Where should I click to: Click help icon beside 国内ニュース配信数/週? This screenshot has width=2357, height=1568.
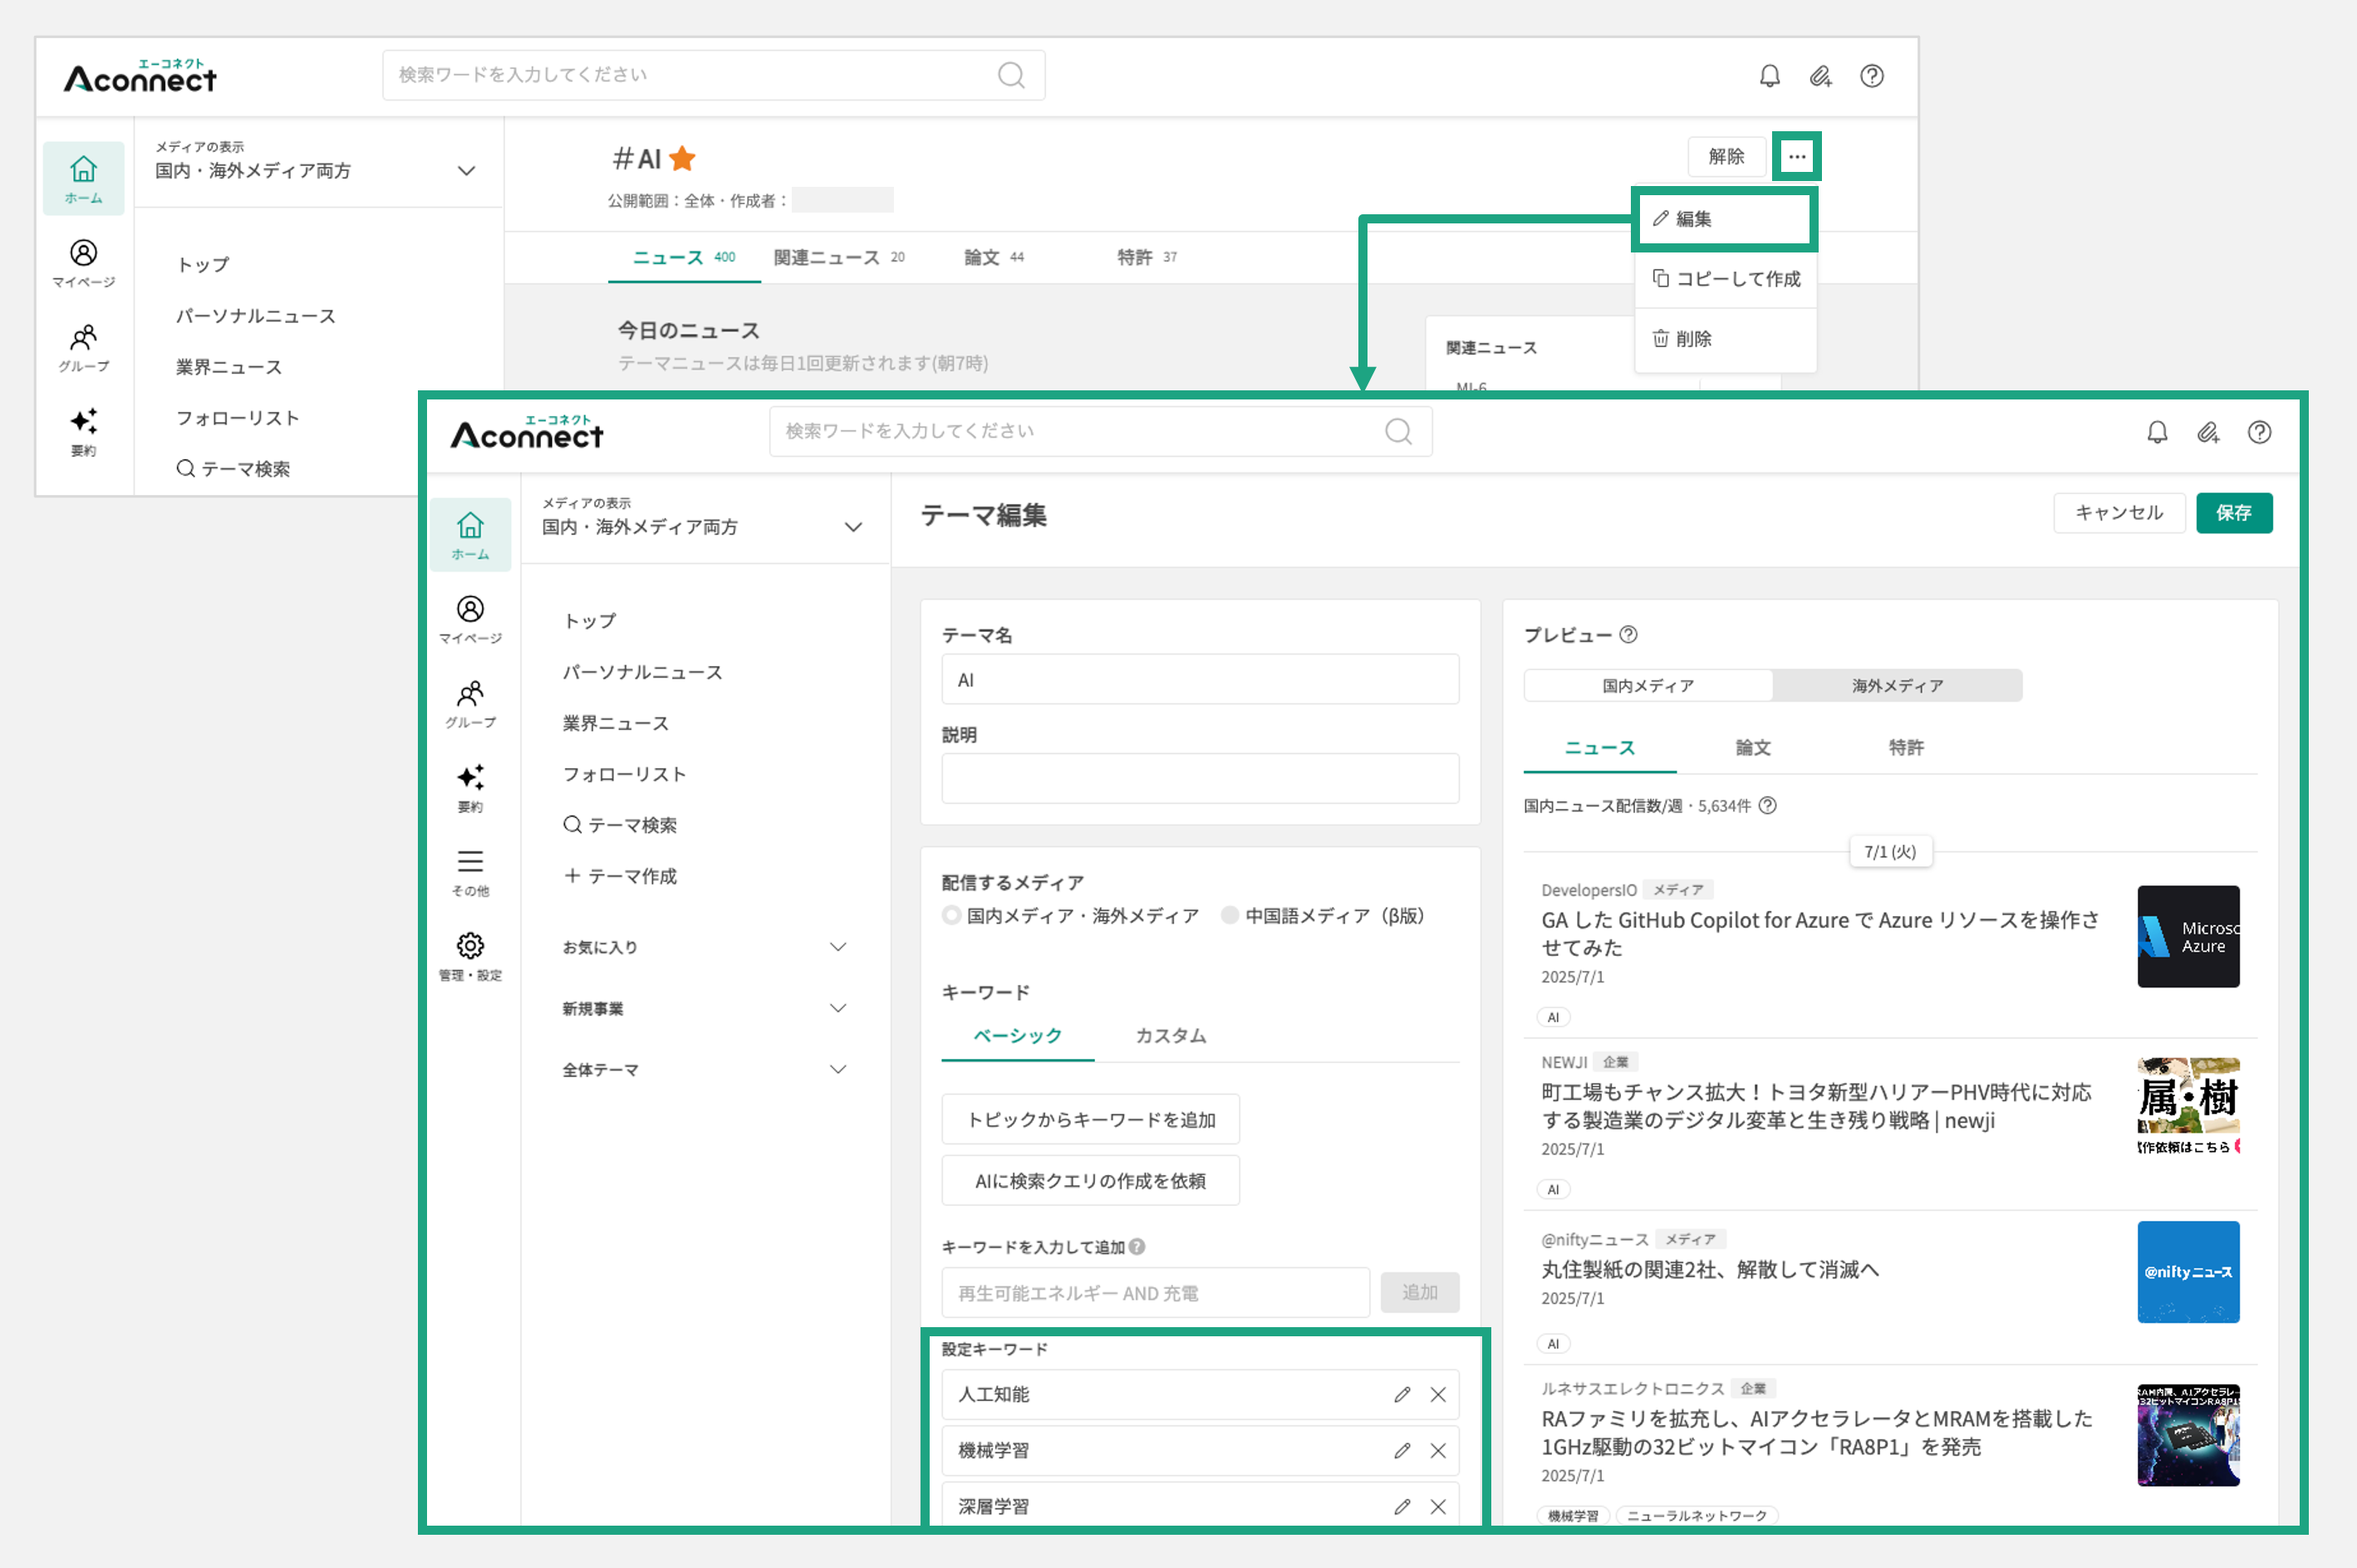[x=1768, y=805]
